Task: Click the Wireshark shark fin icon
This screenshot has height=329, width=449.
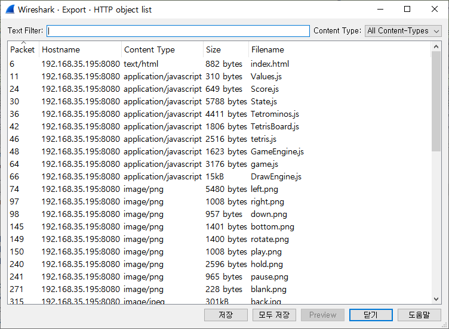Action: tap(10, 10)
